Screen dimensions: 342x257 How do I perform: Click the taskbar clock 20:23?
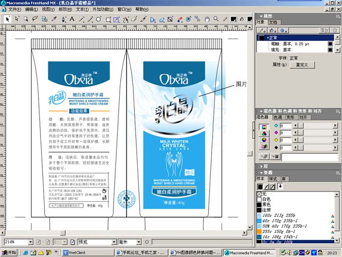332,253
